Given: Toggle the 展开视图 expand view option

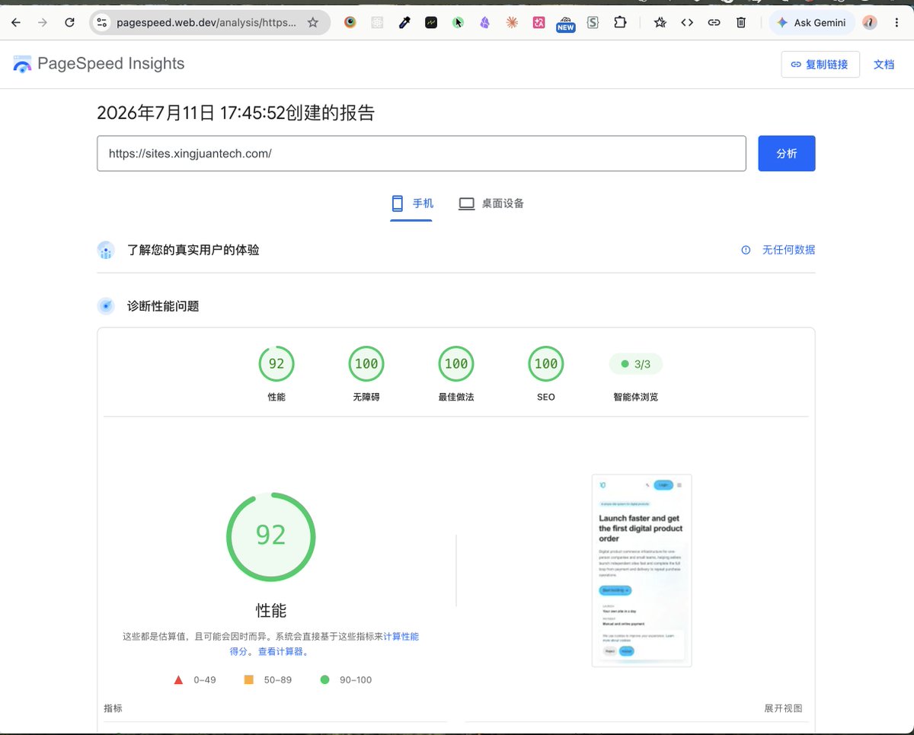Looking at the screenshot, I should coord(783,708).
